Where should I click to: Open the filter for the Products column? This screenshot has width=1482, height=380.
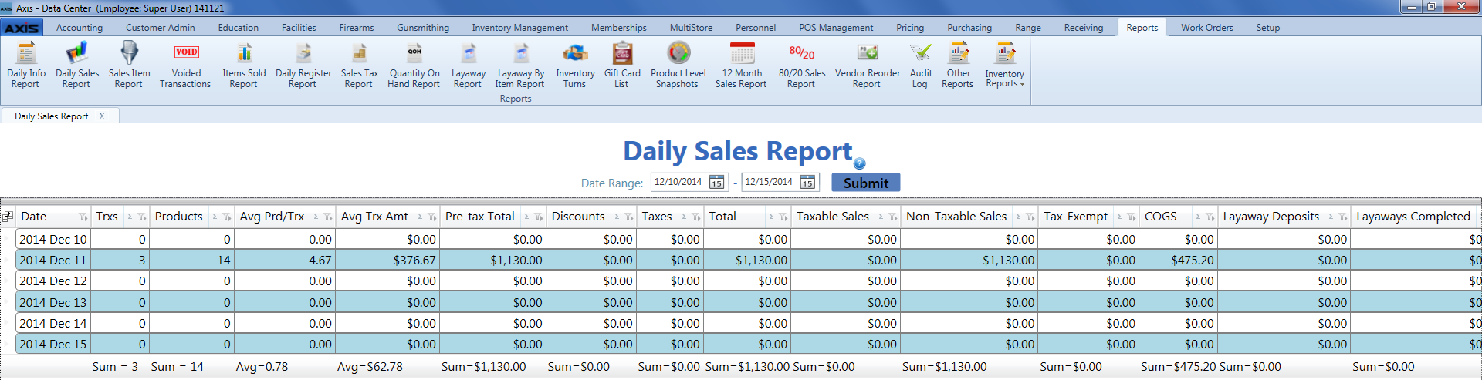[227, 217]
